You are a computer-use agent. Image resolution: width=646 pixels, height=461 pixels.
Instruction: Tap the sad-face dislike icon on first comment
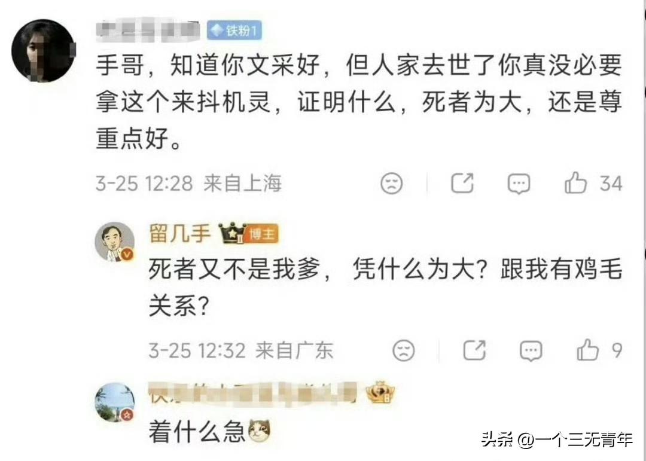tap(391, 184)
